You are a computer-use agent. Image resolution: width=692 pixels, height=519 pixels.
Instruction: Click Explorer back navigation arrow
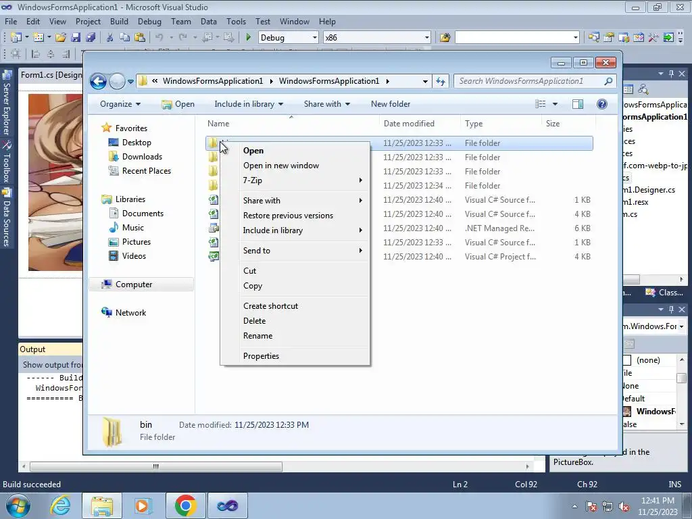[98, 81]
